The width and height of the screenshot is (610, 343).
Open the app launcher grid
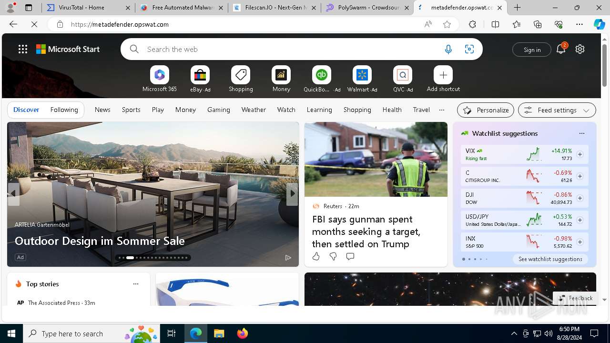[x=23, y=49]
